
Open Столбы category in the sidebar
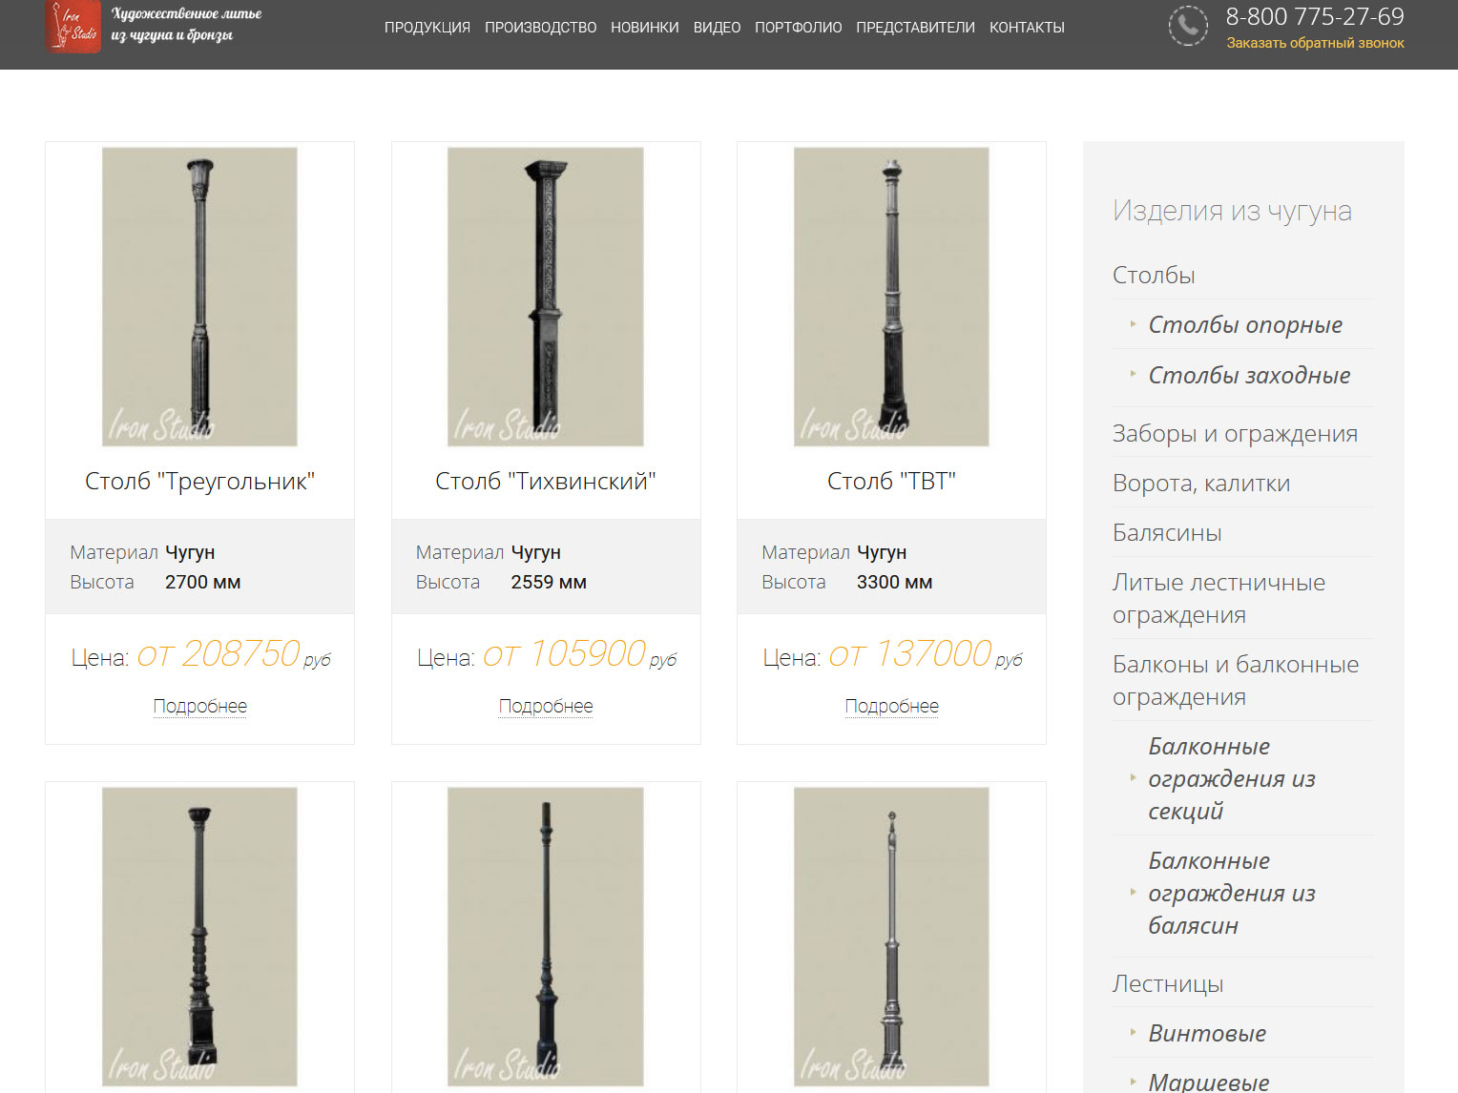[x=1154, y=275]
